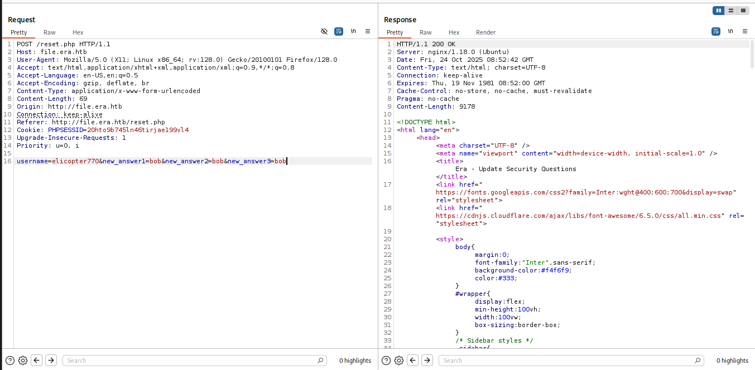Toggle hidden characters eye icon in Request
This screenshot has width=755, height=370.
point(324,32)
